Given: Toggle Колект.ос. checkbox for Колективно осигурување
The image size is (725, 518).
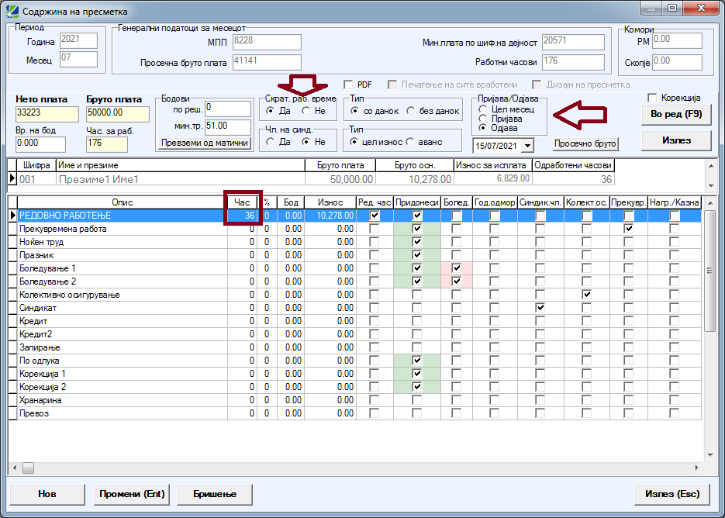Looking at the screenshot, I should (x=586, y=295).
